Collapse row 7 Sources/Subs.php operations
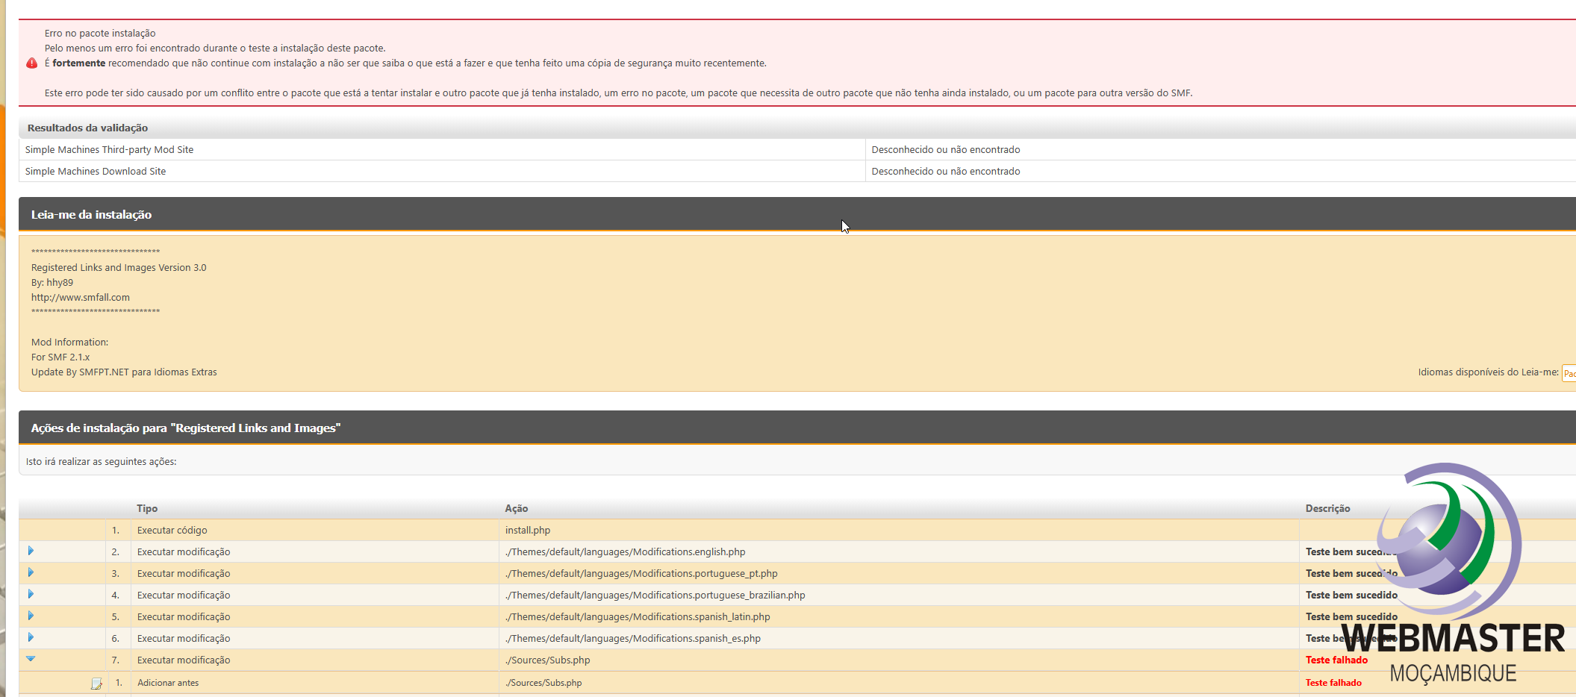The width and height of the screenshot is (1576, 697). tap(31, 659)
